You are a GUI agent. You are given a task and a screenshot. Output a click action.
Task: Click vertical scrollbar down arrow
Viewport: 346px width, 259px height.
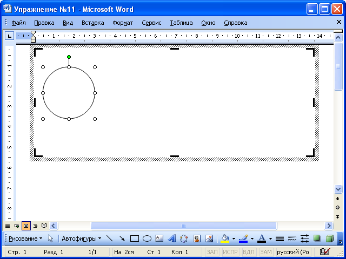(338, 189)
